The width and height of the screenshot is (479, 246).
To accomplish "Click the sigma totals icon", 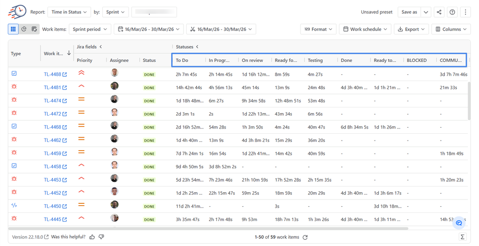I will click(463, 237).
